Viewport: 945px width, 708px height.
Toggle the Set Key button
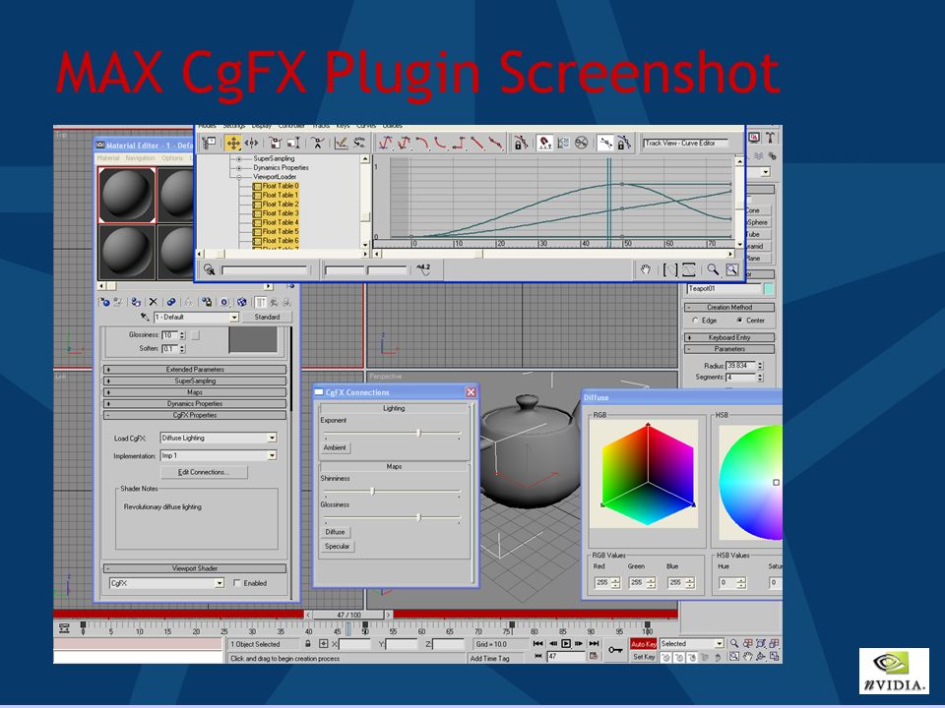(x=643, y=657)
